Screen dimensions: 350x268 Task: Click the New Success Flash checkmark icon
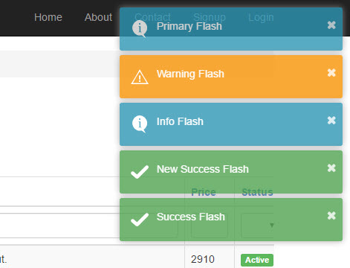coord(140,172)
